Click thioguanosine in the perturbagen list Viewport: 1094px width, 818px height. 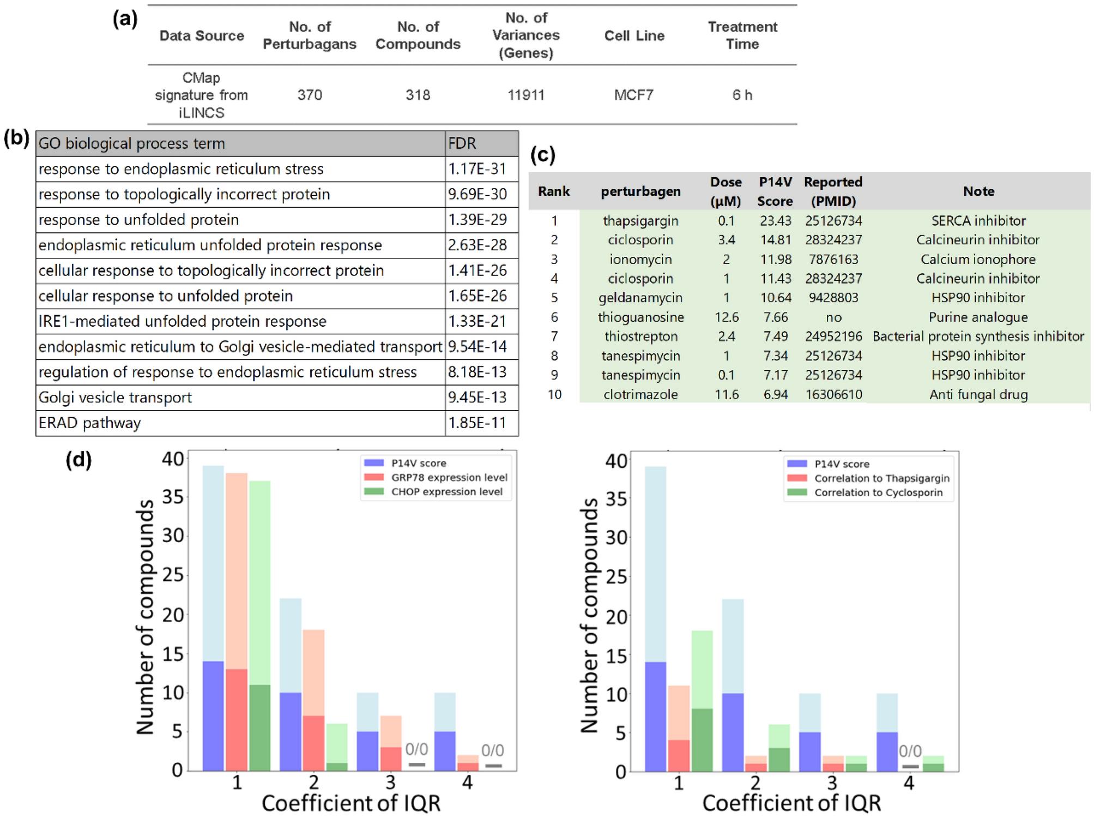(640, 317)
